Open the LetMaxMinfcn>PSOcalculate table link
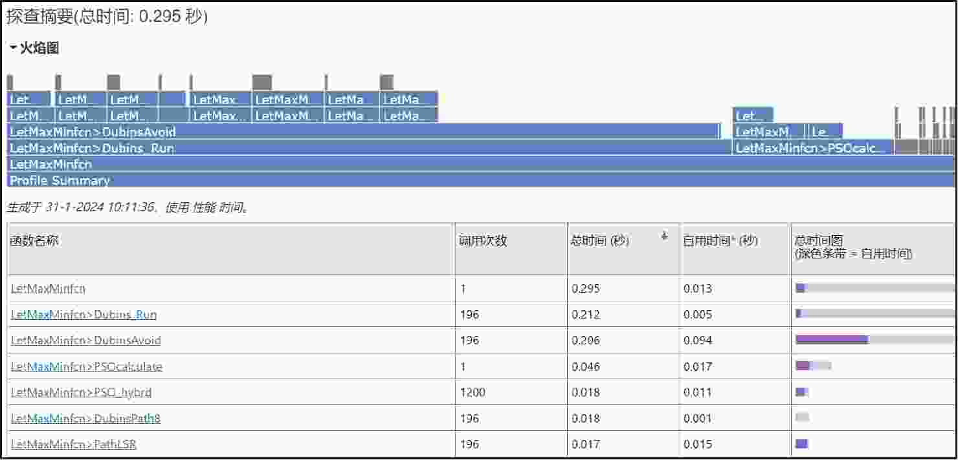Image resolution: width=958 pixels, height=460 pixels. [86, 366]
